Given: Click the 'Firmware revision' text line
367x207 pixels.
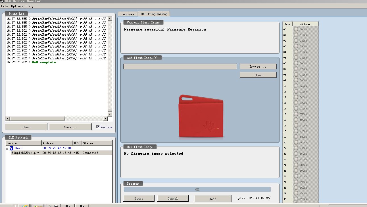Looking at the screenshot, I should (x=165, y=29).
